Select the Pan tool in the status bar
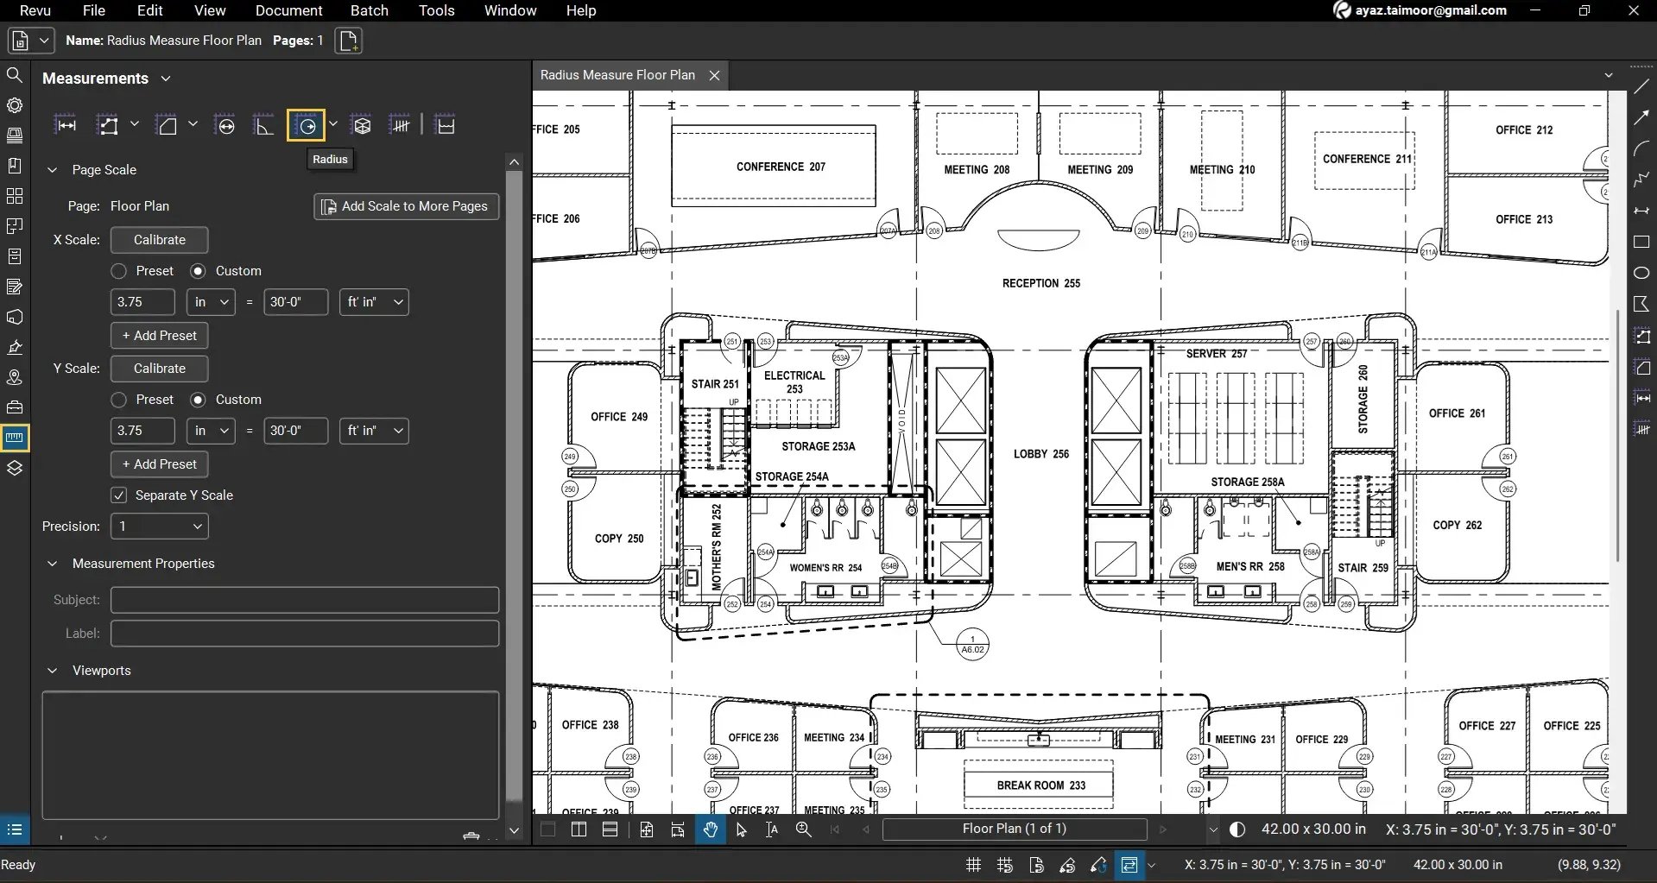Viewport: 1657px width, 883px height. point(710,829)
